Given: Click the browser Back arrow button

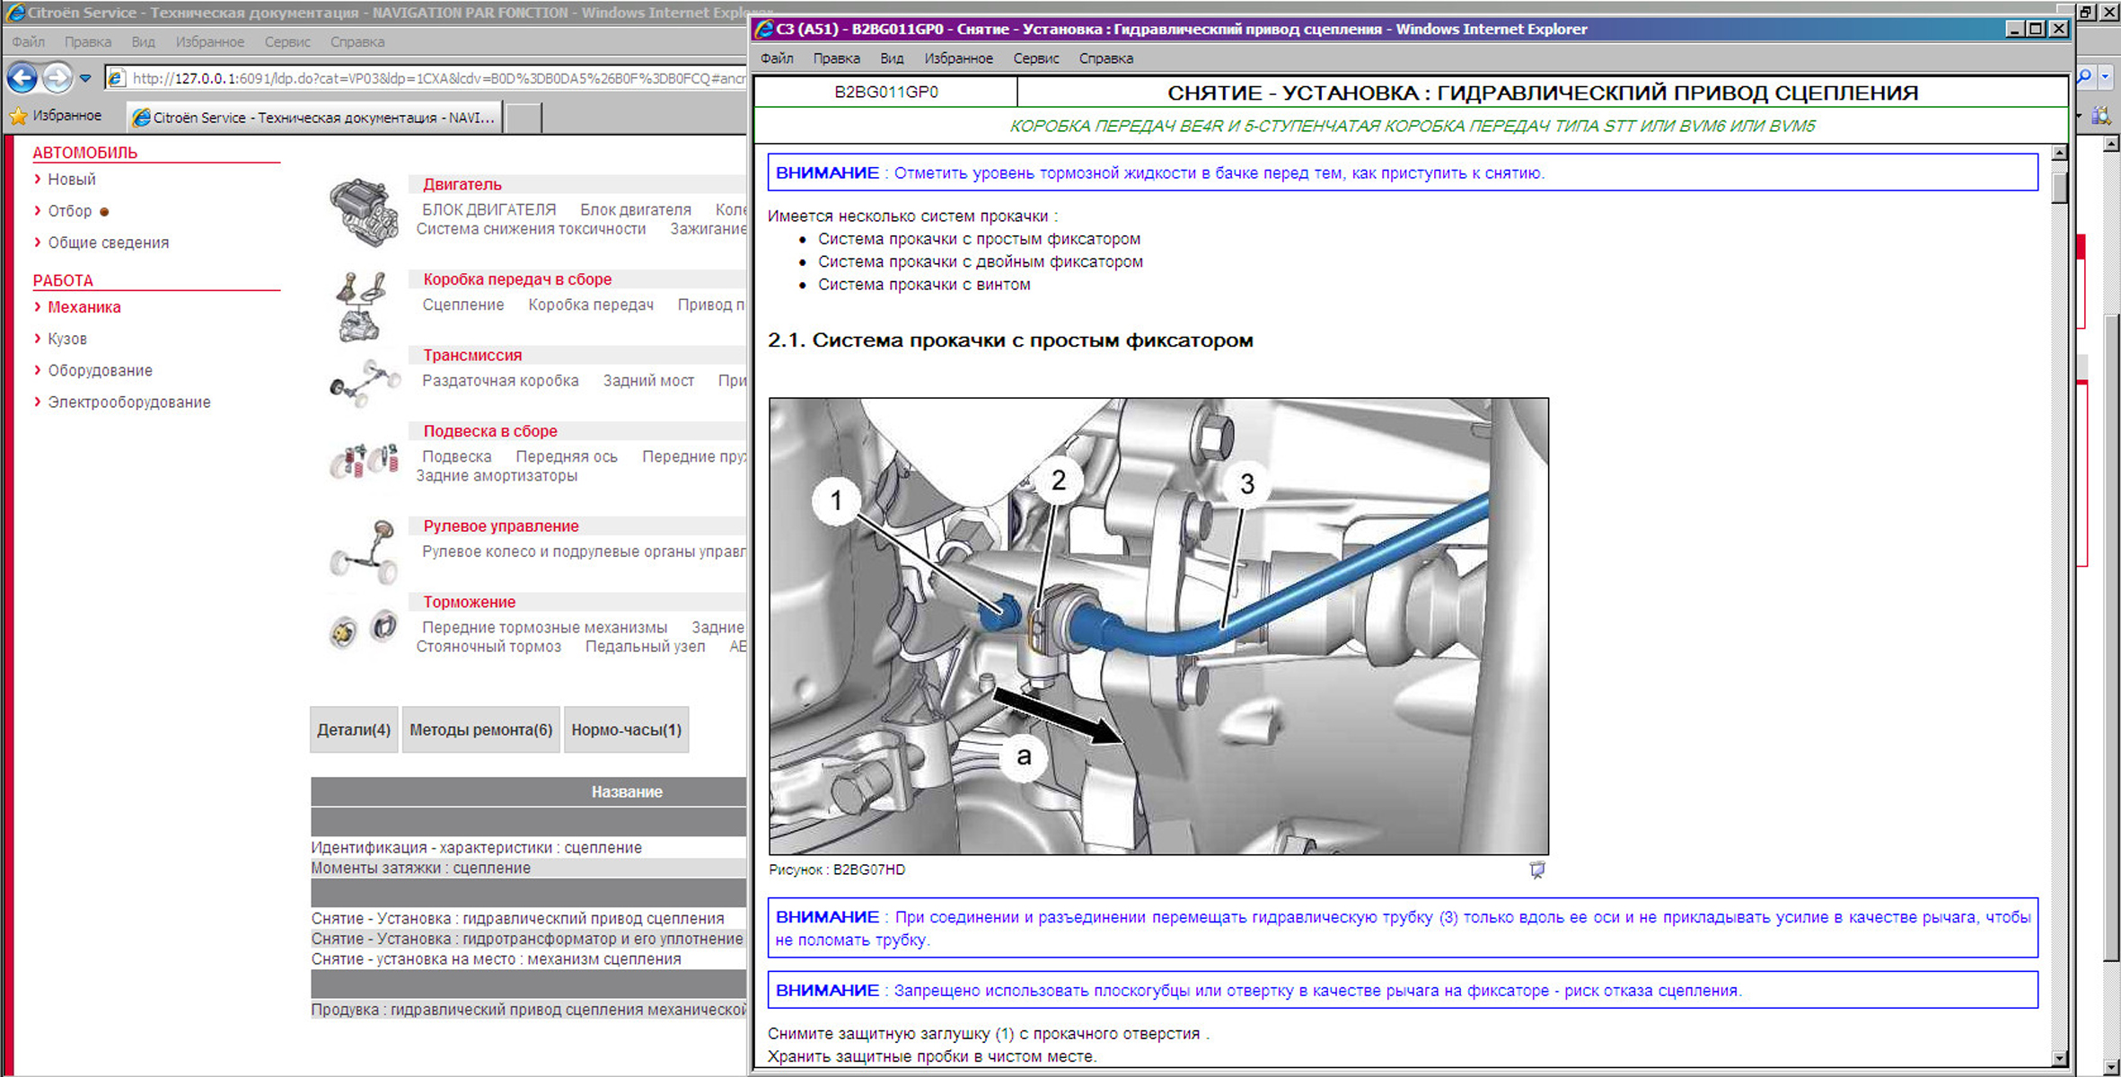Looking at the screenshot, I should [x=22, y=78].
